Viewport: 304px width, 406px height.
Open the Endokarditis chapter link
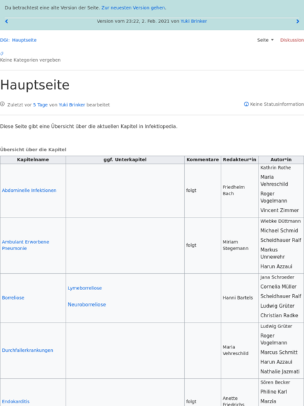(x=16, y=402)
